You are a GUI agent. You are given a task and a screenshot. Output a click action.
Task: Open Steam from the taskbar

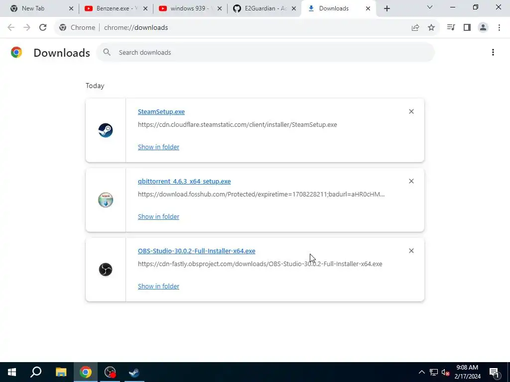point(134,372)
